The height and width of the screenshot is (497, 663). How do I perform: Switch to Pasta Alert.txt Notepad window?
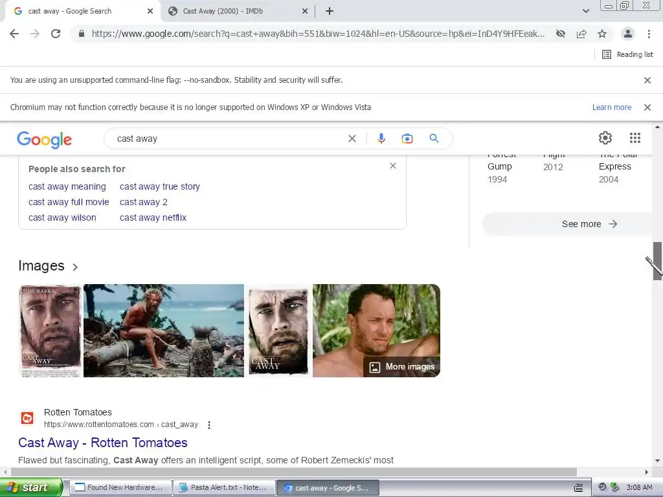pos(225,487)
